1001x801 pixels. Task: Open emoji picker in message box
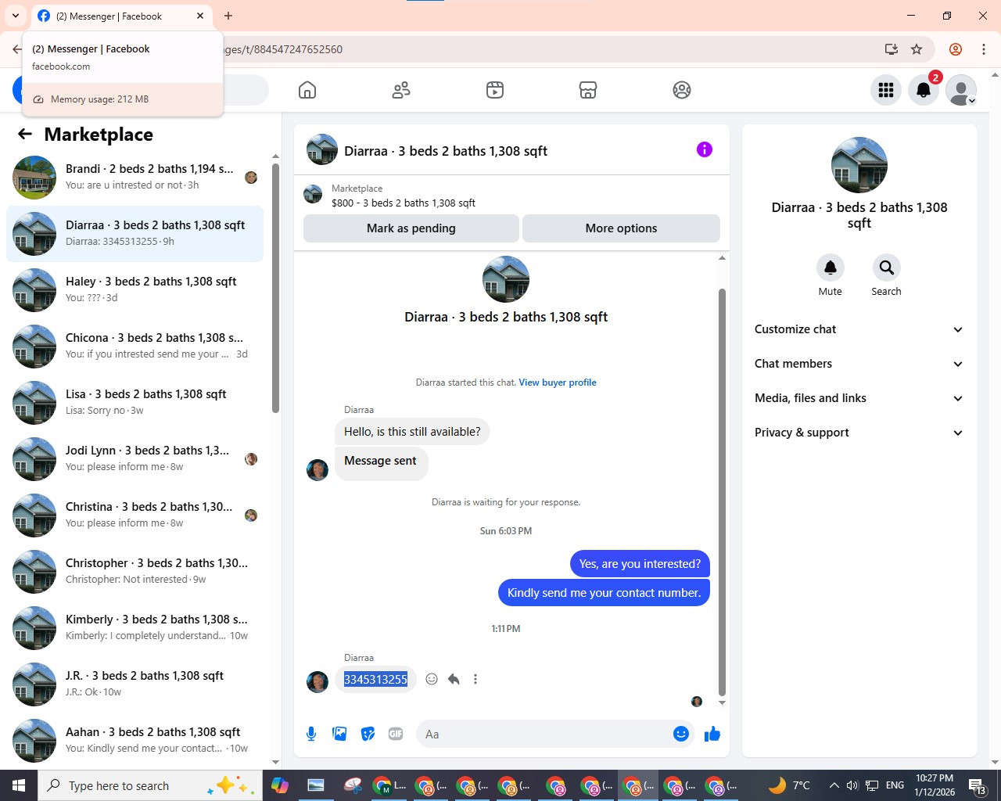(x=681, y=734)
